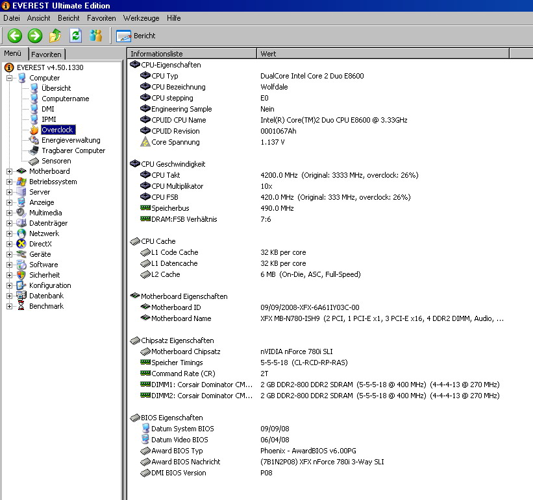The width and height of the screenshot is (533, 500).
Task: Expand the Server tree node
Action: point(9,192)
